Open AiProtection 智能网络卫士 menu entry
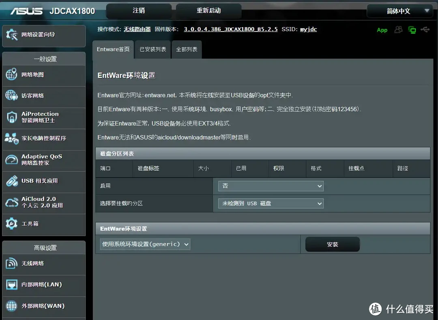Image resolution: width=438 pixels, height=320 pixels. coord(44,117)
